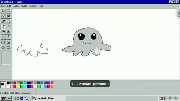Select the Magnifier tool
180x101 pixels.
[x=8, y=21]
